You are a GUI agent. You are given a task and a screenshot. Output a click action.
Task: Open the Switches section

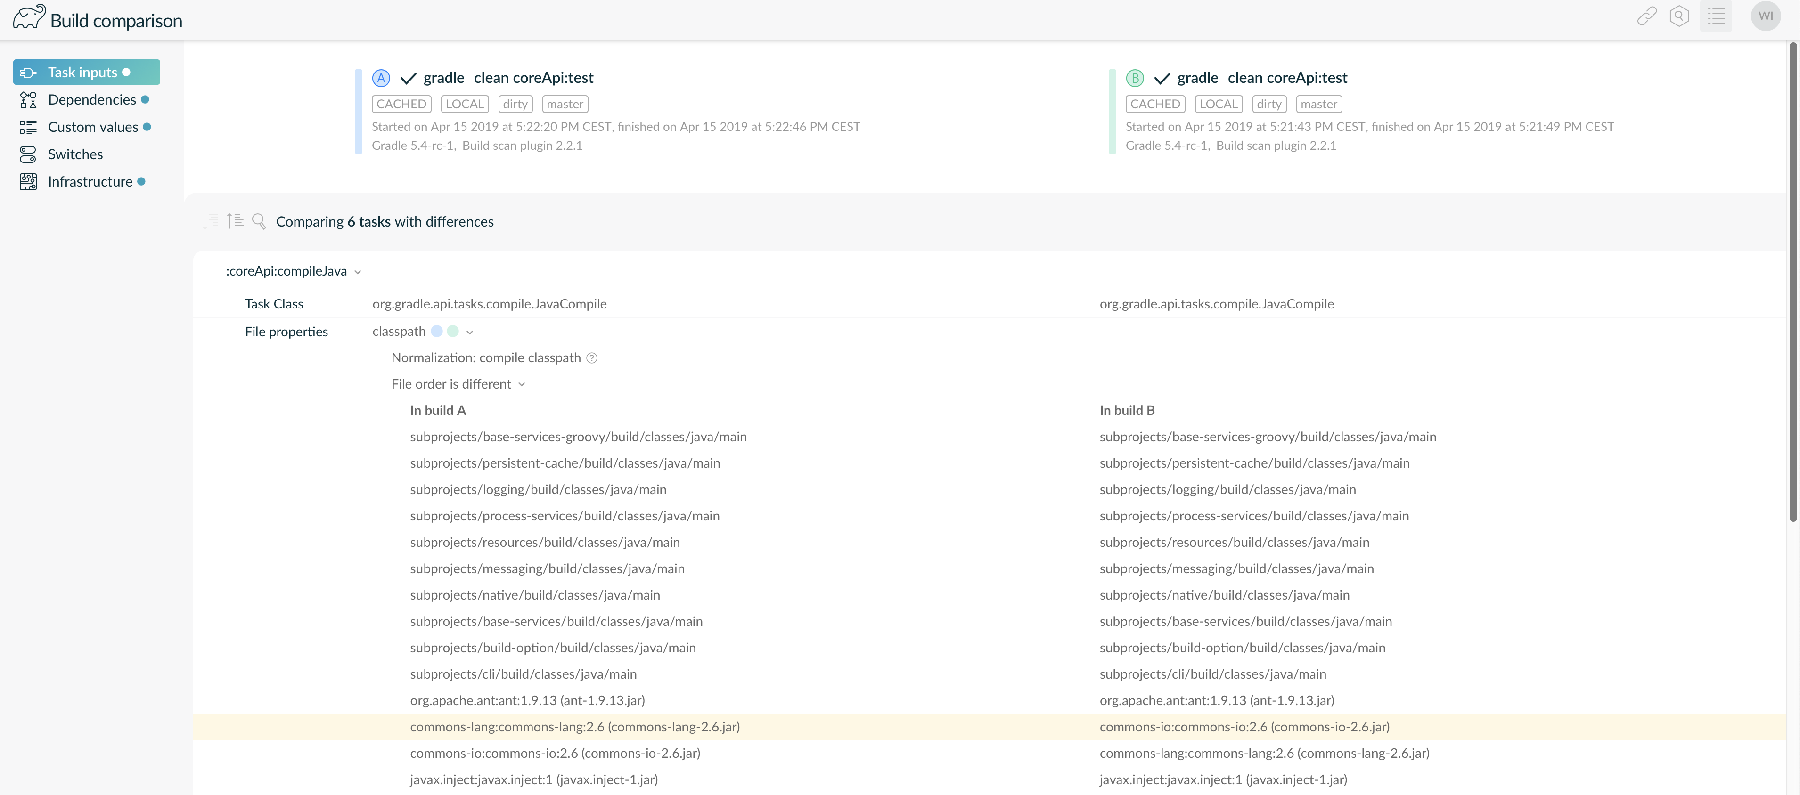click(75, 154)
